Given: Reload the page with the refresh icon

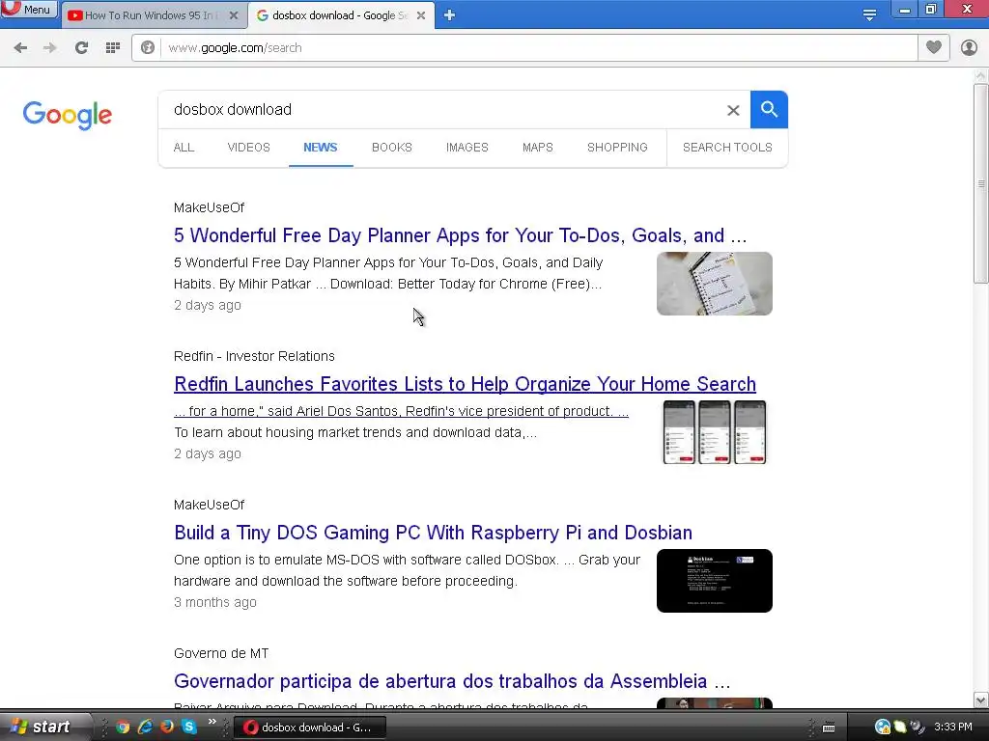Looking at the screenshot, I should pos(81,48).
